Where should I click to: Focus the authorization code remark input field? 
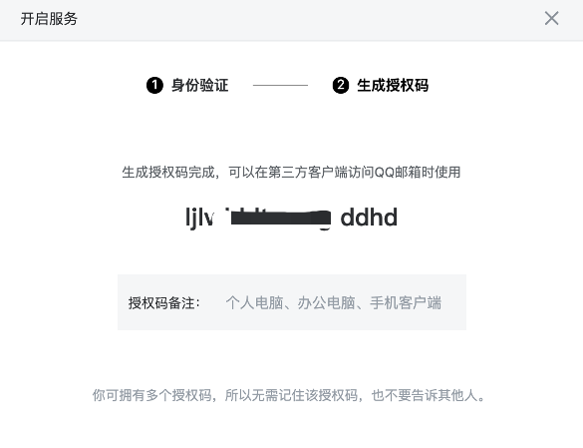click(x=292, y=302)
